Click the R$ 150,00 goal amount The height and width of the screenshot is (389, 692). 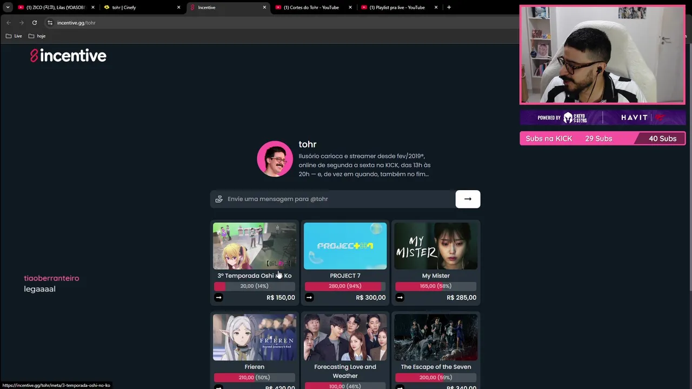[x=281, y=298]
